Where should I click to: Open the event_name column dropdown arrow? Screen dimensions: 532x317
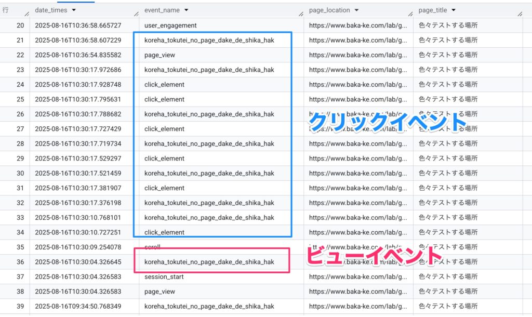[x=186, y=10]
